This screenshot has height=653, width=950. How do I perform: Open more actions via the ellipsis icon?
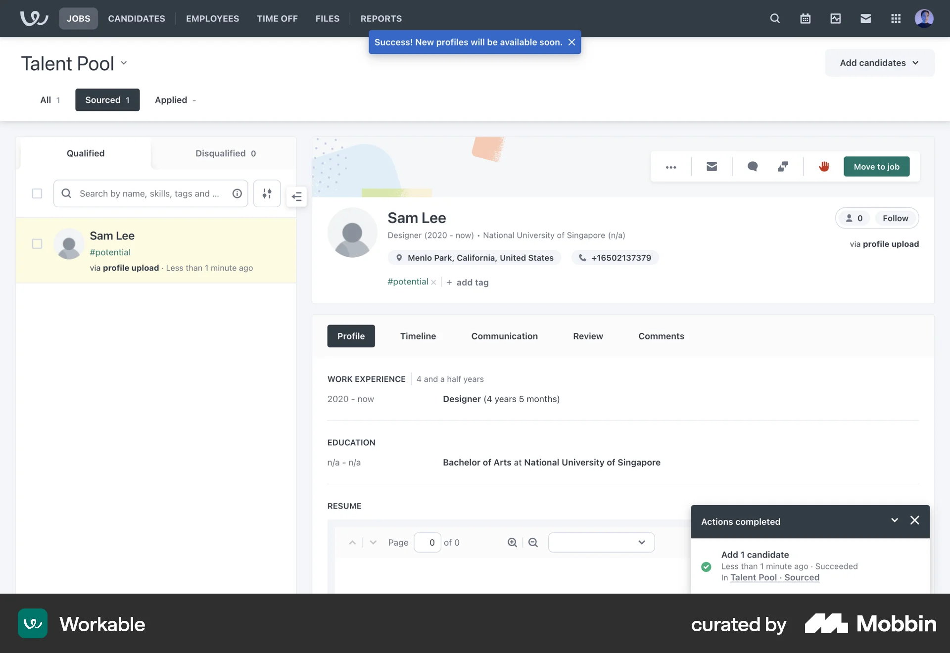pyautogui.click(x=671, y=167)
